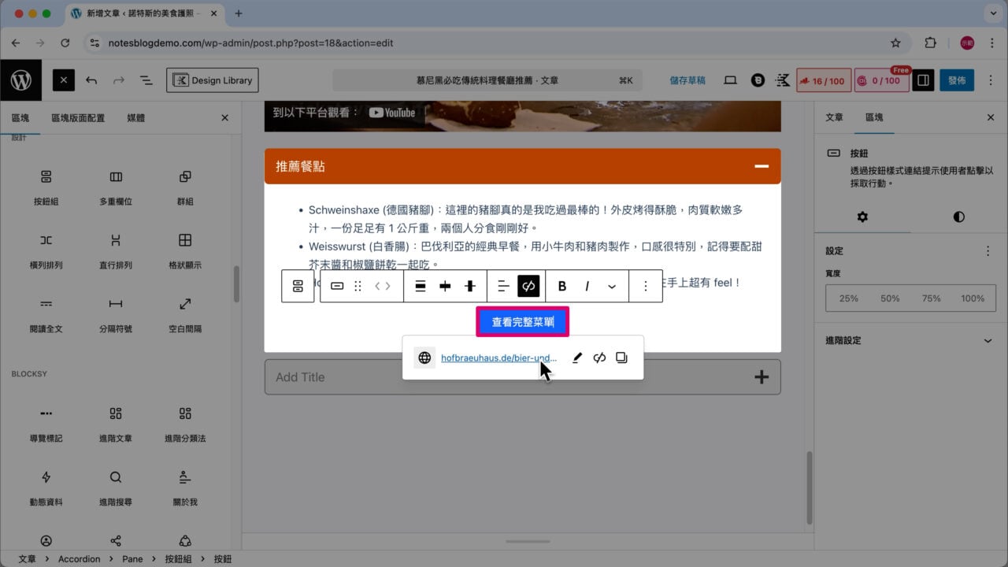Open the 文章 tab in the right sidebar

(833, 117)
